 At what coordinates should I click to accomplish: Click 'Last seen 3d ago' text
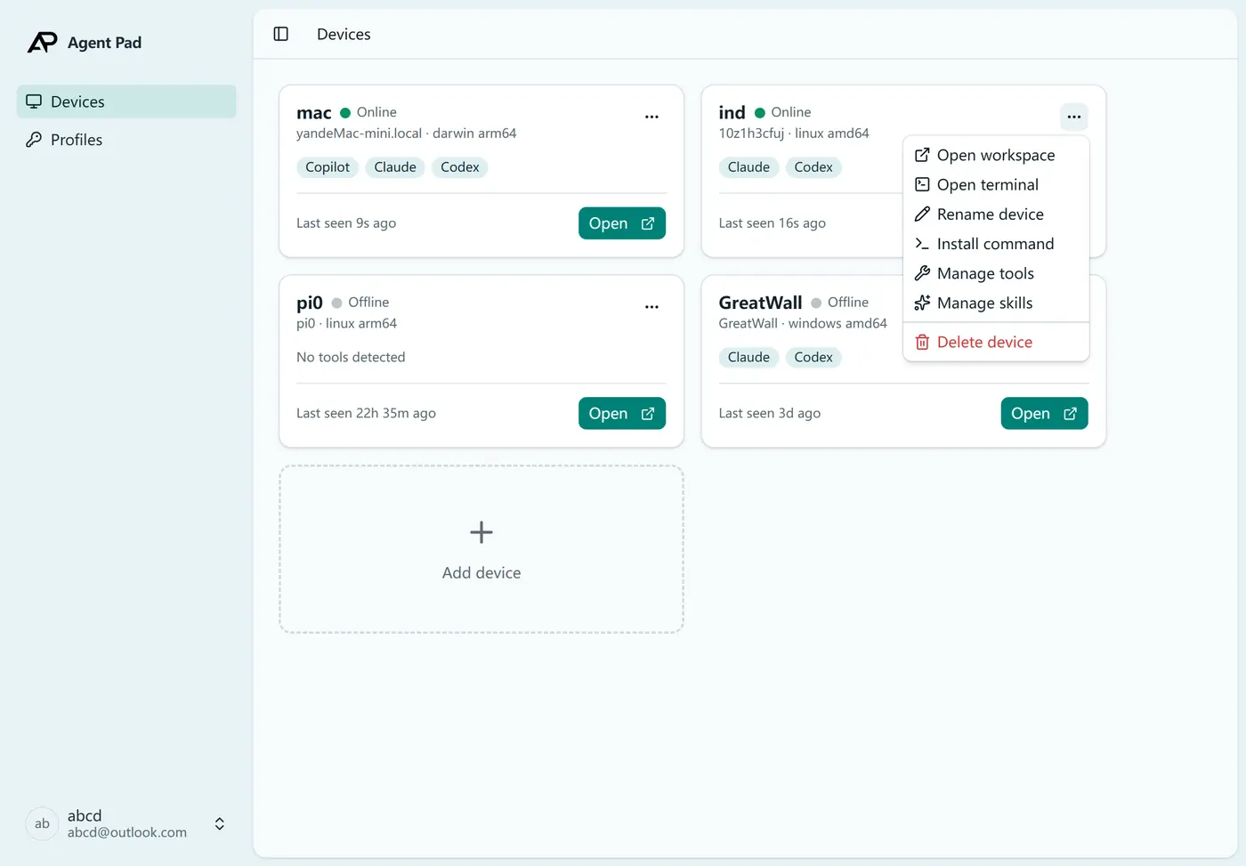[770, 413]
